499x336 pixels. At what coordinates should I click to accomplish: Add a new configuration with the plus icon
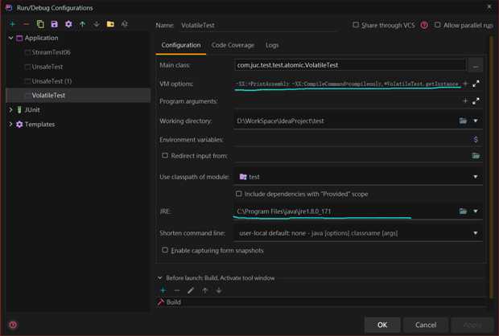coord(12,24)
